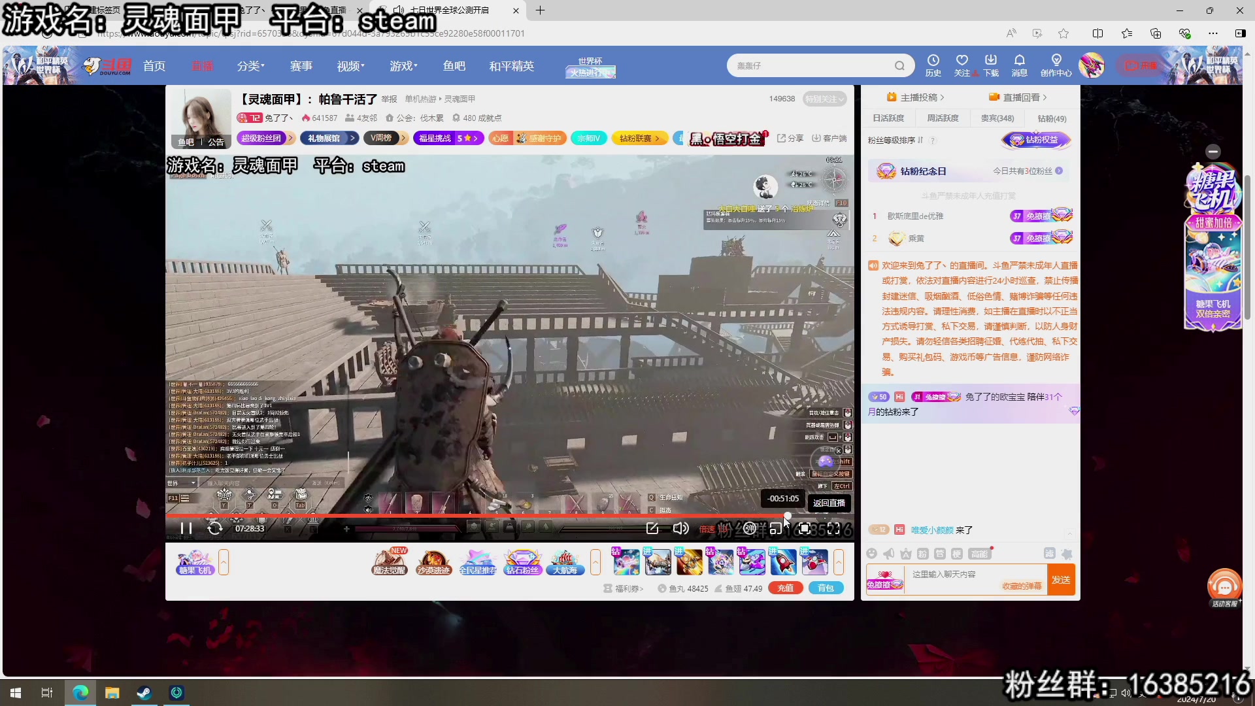Pause the video playback
This screenshot has height=706, width=1255.
[x=186, y=528]
